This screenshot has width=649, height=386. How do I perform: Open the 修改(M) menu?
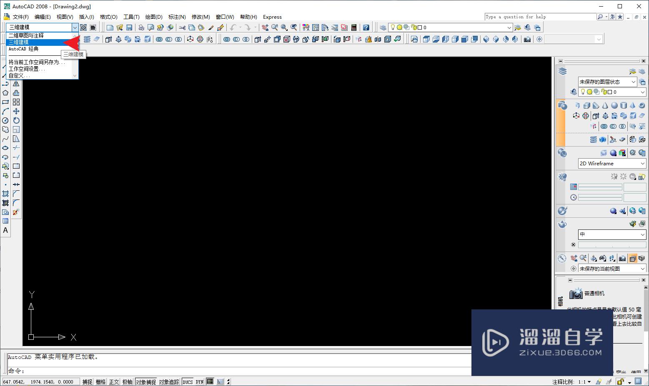[200, 17]
